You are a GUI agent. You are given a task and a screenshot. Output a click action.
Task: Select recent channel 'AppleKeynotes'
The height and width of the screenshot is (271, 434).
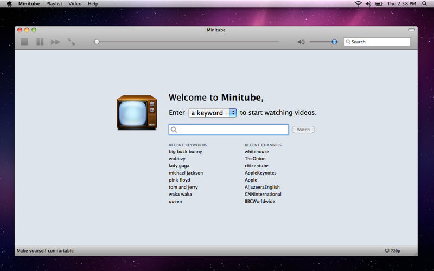click(260, 173)
